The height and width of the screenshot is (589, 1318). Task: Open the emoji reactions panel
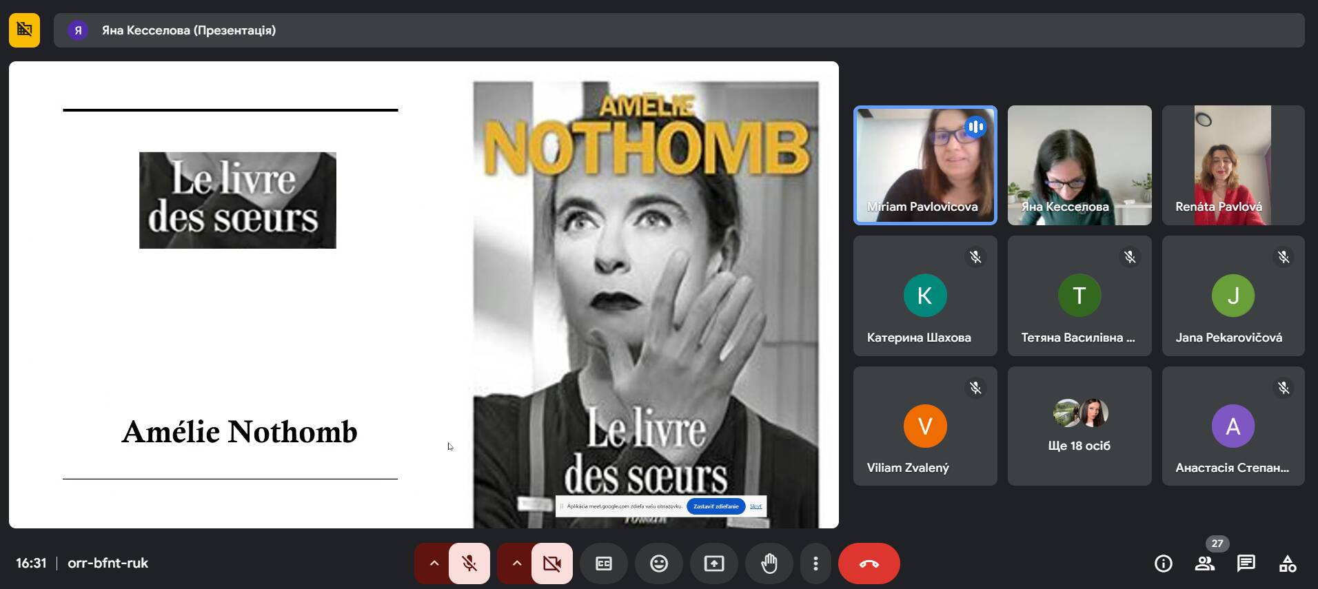click(x=659, y=564)
